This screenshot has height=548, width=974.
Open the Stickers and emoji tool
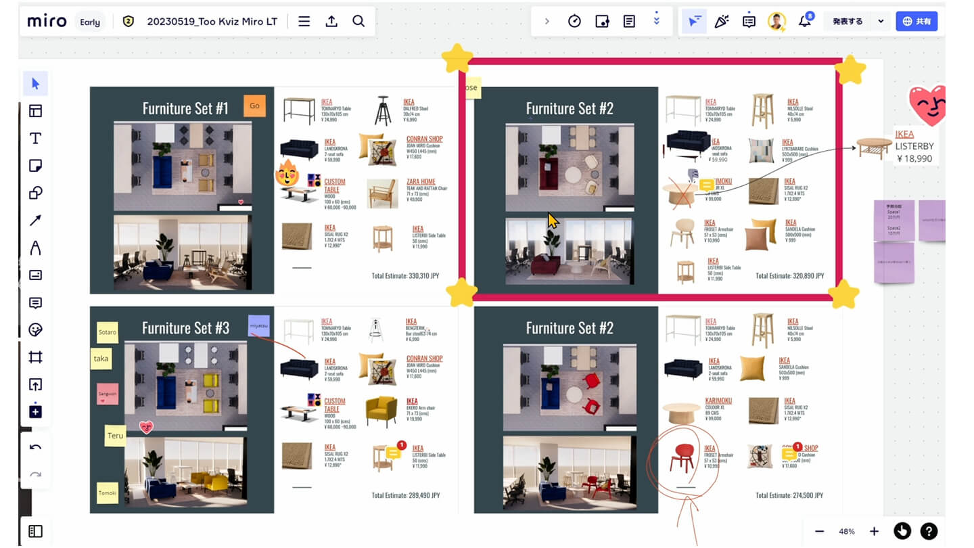coord(36,330)
